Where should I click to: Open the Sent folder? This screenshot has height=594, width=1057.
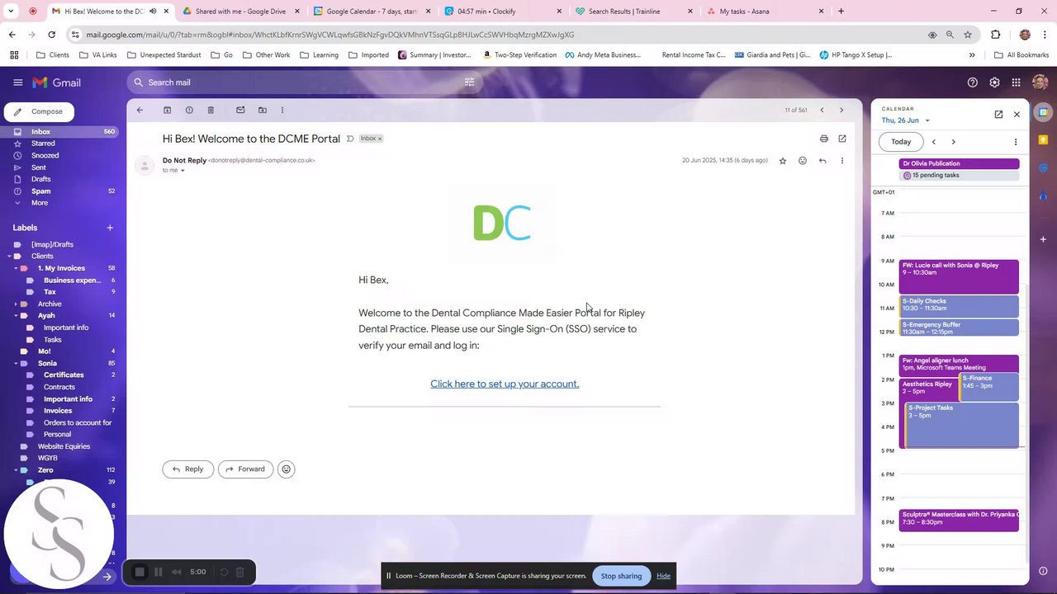39,167
